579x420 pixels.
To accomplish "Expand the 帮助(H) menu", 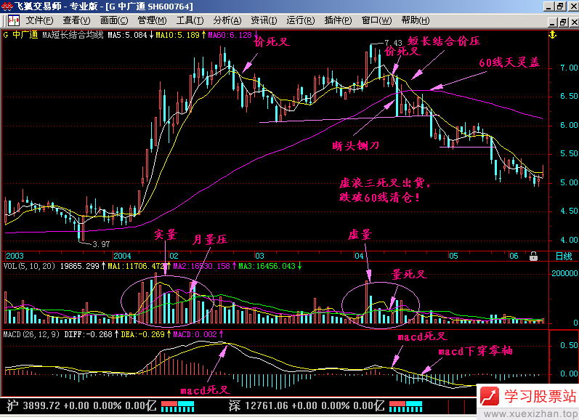I will click(415, 20).
